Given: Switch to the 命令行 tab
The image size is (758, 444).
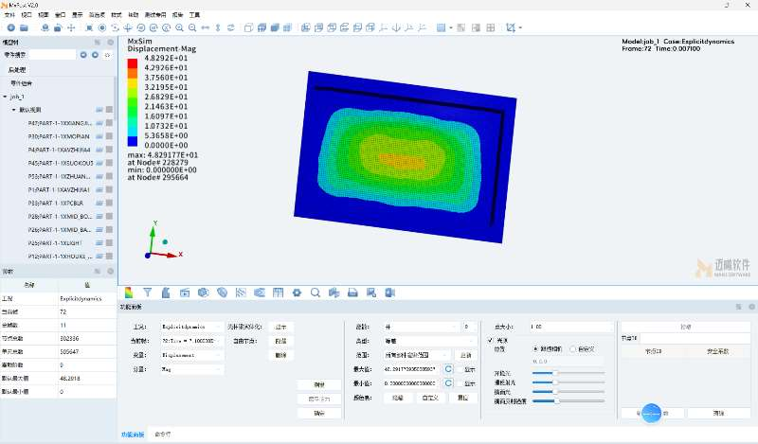Looking at the screenshot, I should pos(162,434).
